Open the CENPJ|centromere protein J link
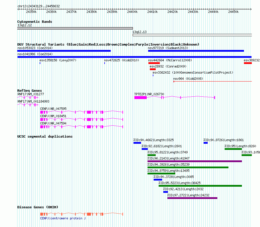260x227 pixels. [x=63, y=218]
